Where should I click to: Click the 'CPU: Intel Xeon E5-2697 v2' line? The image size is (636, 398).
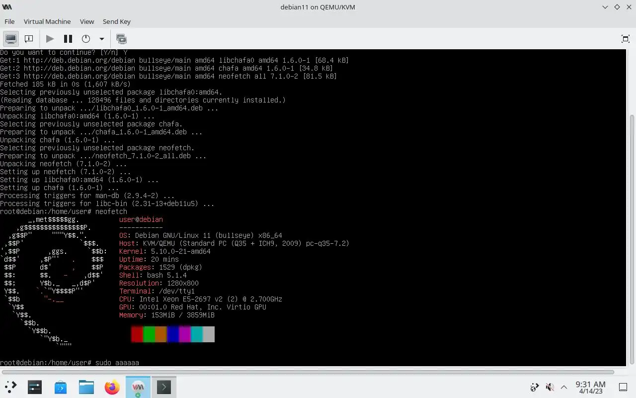tap(201, 299)
